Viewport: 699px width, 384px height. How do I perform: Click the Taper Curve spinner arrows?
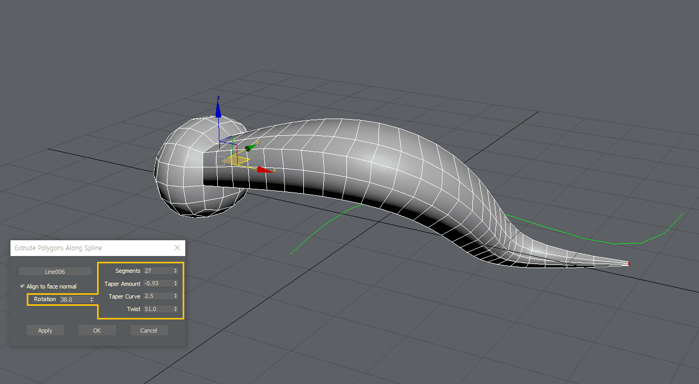click(x=175, y=296)
